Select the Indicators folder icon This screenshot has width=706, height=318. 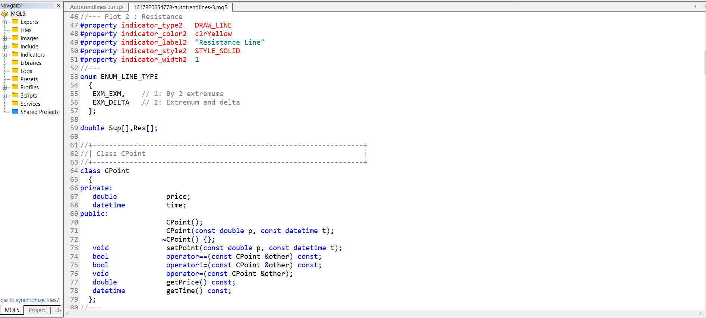15,54
